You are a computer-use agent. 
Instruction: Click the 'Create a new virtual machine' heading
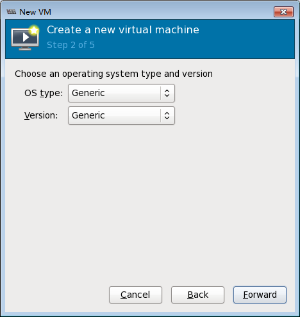click(123, 29)
